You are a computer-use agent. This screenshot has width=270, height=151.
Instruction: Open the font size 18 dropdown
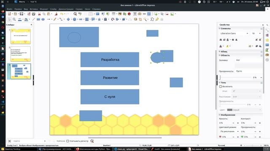click(x=260, y=34)
